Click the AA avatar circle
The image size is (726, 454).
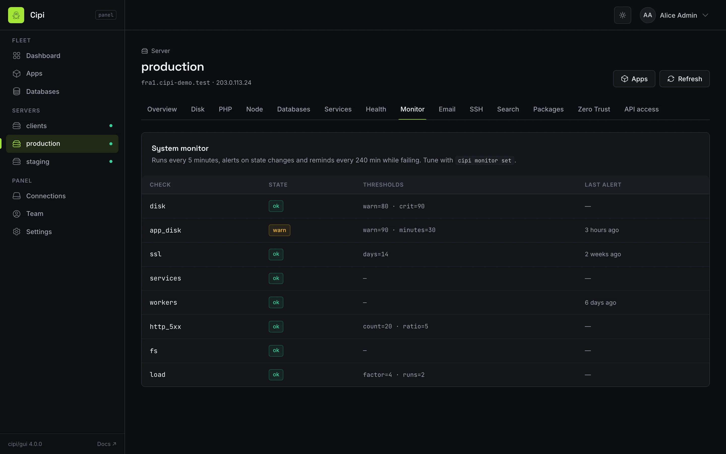point(647,15)
